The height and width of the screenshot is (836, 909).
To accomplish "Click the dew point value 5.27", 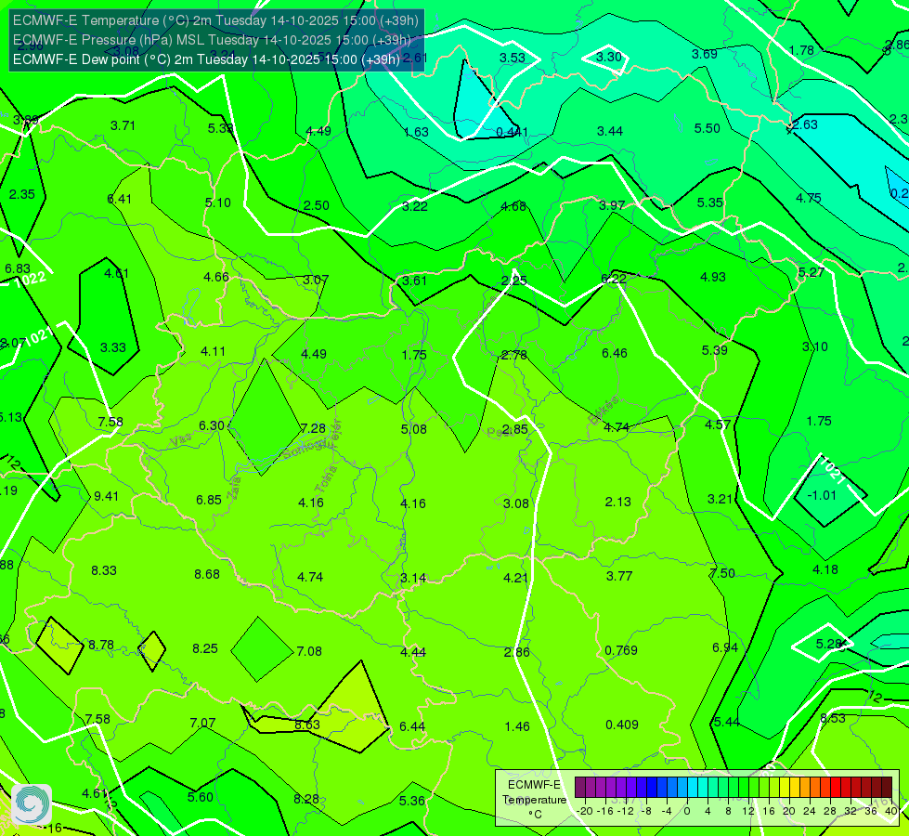I will coord(811,272).
